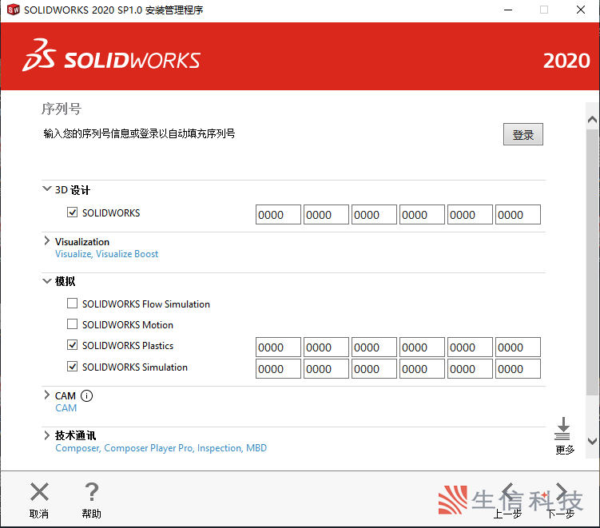Go back with the previous step arrow
This screenshot has height=528, width=600.
(x=508, y=491)
